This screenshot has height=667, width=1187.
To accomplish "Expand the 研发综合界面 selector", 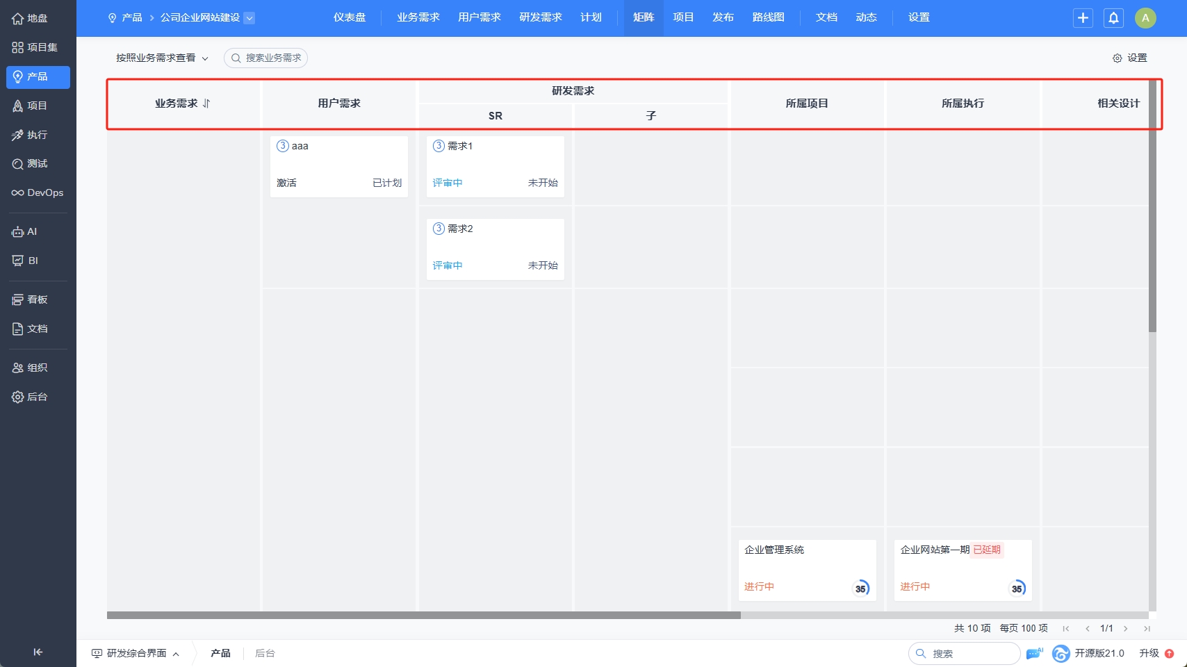I will click(136, 653).
